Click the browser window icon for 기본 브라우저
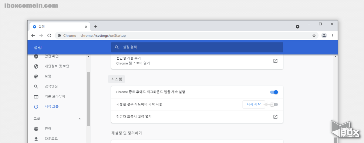 [x=36, y=97]
